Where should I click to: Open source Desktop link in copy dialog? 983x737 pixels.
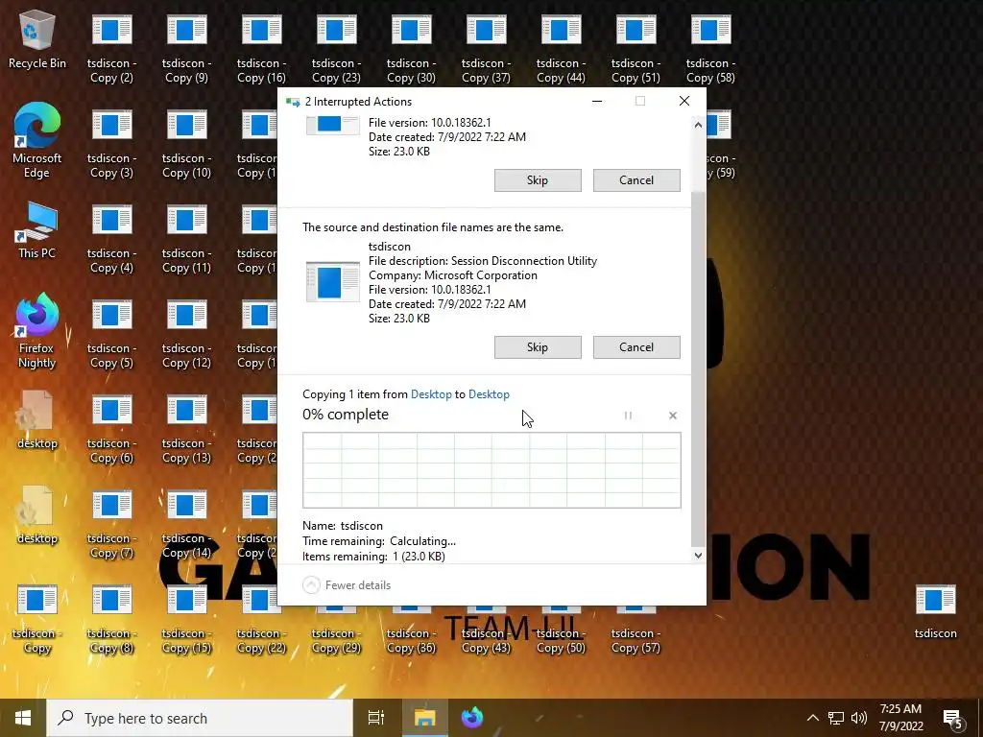(x=431, y=394)
